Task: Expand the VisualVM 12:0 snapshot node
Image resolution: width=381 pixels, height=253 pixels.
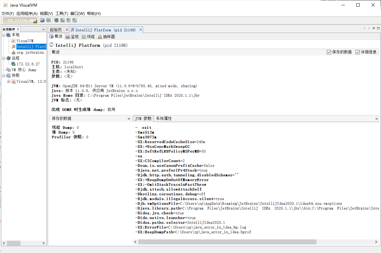Action: click(x=9, y=81)
